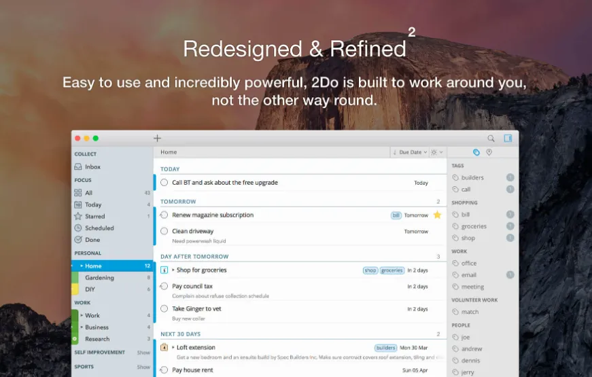Open search with the magnifier icon
The width and height of the screenshot is (592, 377).
[491, 139]
